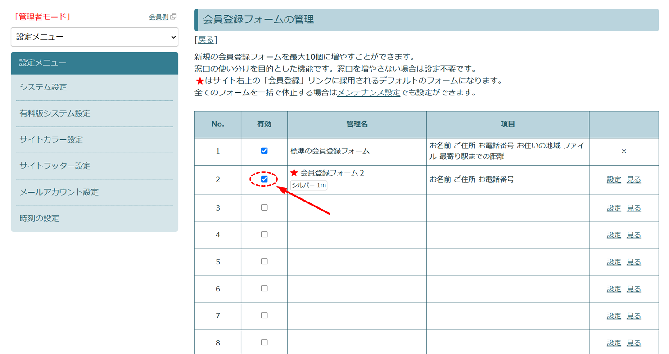The image size is (669, 354).
Task: Open 設定 for form row 4
Action: coord(614,235)
